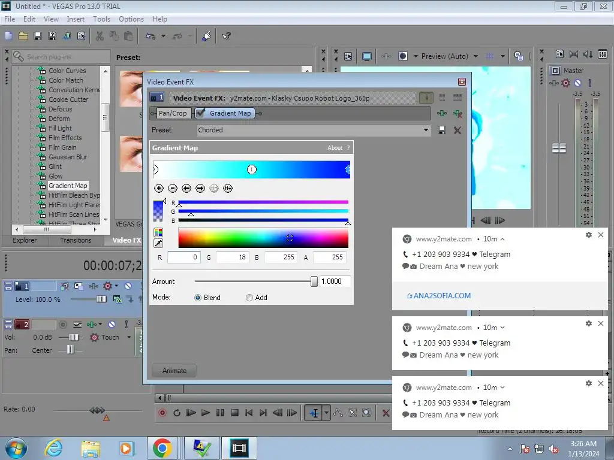This screenshot has width=614, height=460.
Task: Pick the eyedropper color tool
Action: [x=158, y=243]
